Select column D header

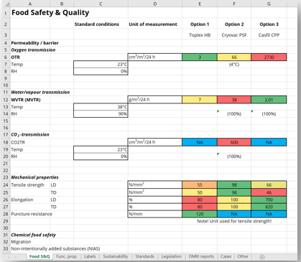[x=155, y=4]
